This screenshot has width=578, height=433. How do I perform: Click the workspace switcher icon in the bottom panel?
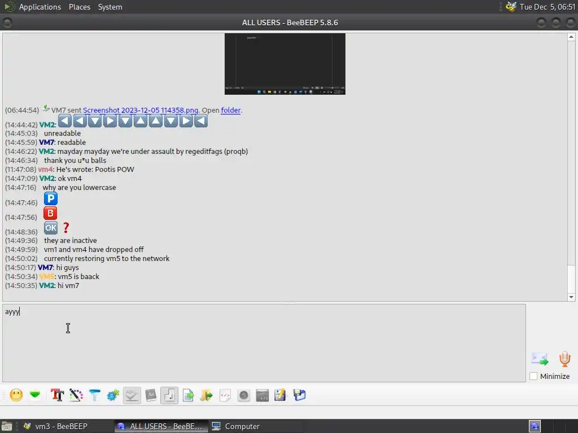[535, 426]
